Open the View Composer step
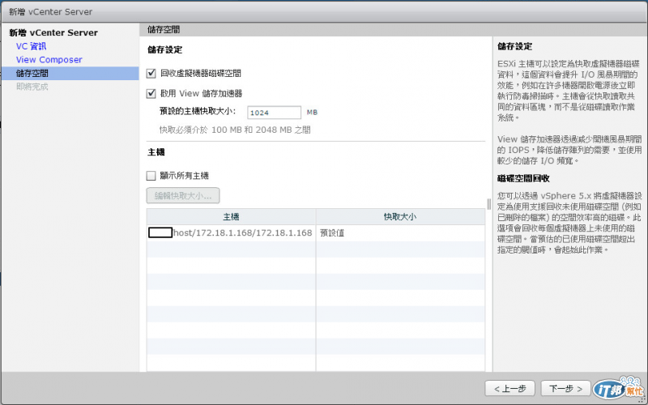The height and width of the screenshot is (405, 648). click(x=49, y=59)
